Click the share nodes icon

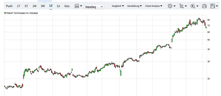click(181, 6)
